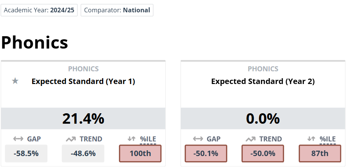Click the GAP double-arrow icon for Year 1

18,139
